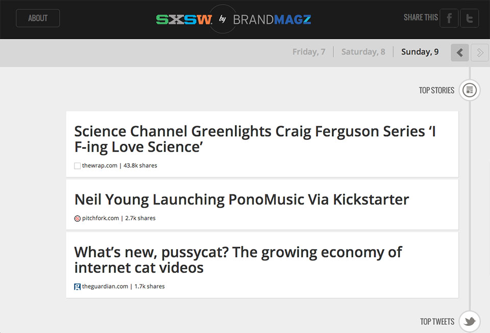Click the disabled next day arrow

pyautogui.click(x=480, y=53)
